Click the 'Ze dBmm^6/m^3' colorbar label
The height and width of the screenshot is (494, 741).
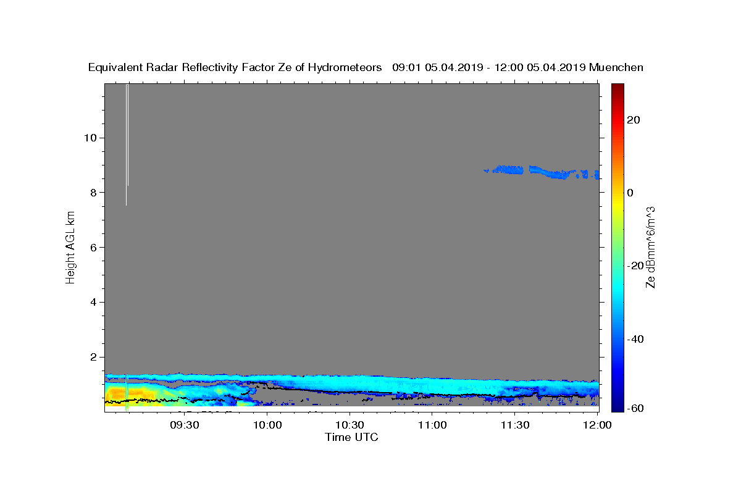pyautogui.click(x=650, y=247)
